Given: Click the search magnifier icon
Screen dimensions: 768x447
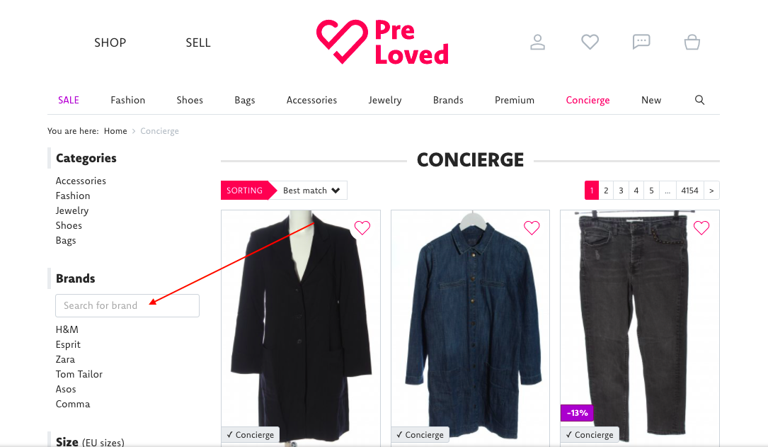Looking at the screenshot, I should point(699,100).
